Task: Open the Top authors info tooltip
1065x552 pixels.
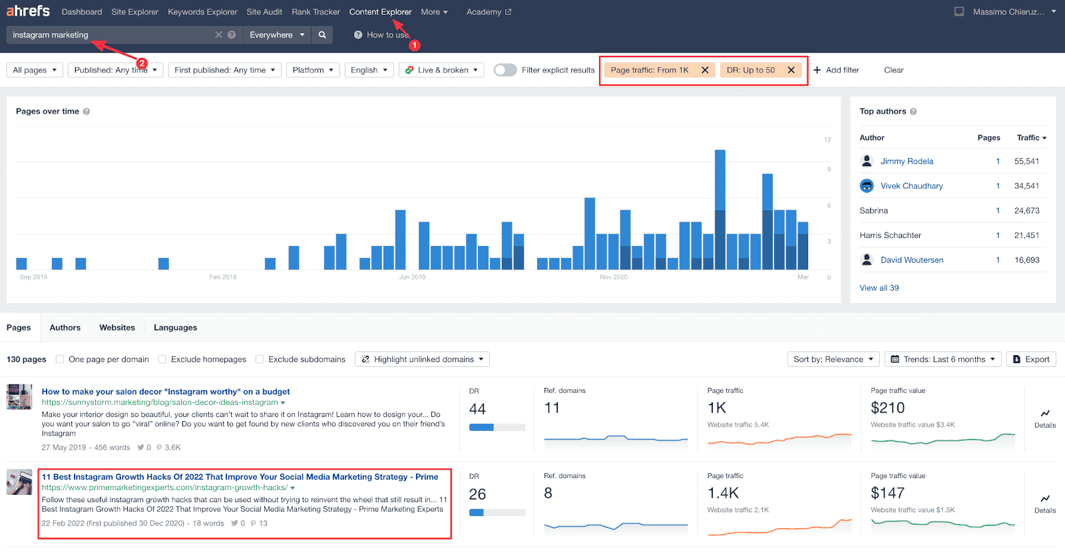Action: (913, 112)
